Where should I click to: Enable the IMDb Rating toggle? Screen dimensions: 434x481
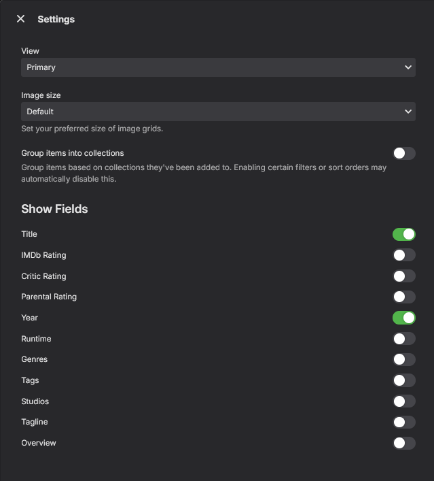pyautogui.click(x=403, y=255)
